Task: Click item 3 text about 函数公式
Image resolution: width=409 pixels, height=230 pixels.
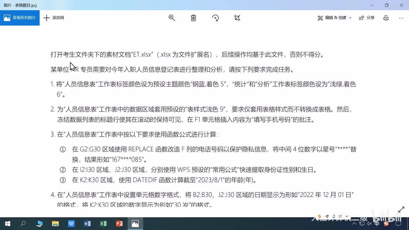Action: 135,134
